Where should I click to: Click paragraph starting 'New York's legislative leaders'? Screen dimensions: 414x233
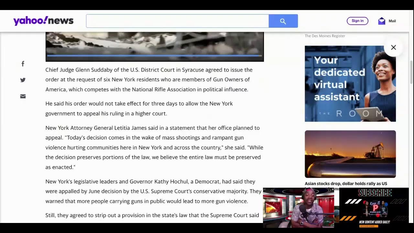click(x=153, y=191)
